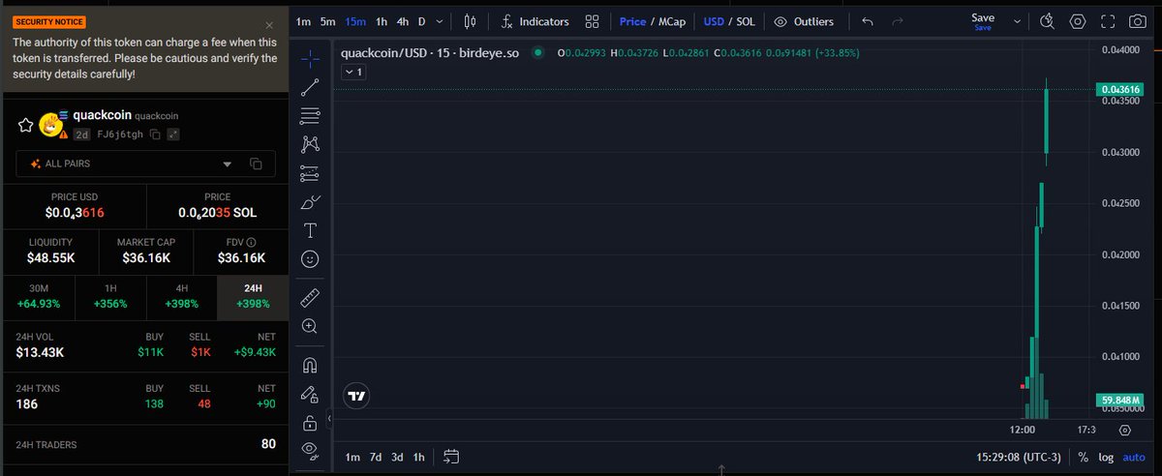Image resolution: width=1162 pixels, height=476 pixels.
Task: Expand the Save layout dropdown arrow
Action: (1017, 21)
